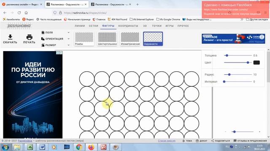Open the media player taskbar icon
Screen dimensions: 270x151
[54, 147]
